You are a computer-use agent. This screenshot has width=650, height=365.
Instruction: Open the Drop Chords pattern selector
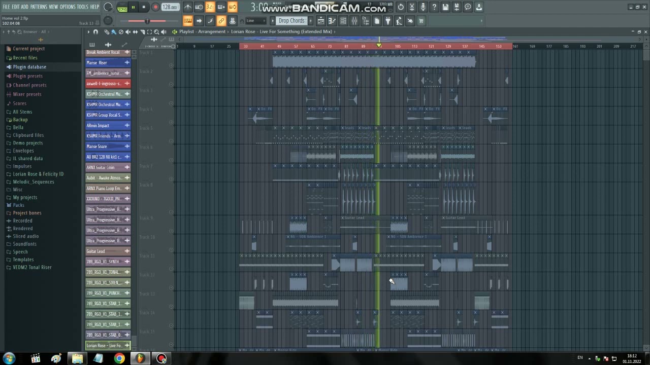coord(291,21)
